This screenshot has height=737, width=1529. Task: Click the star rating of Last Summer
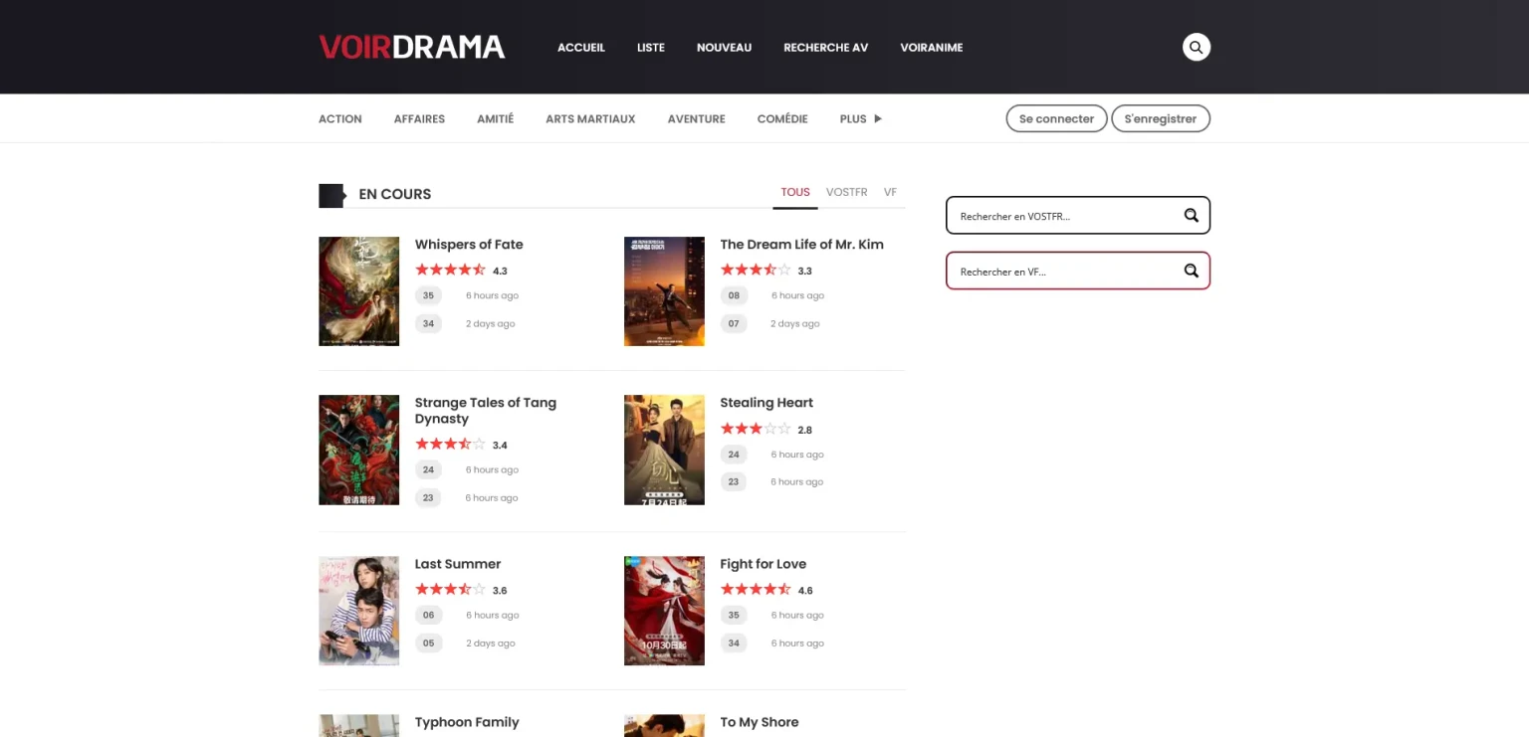click(x=450, y=590)
